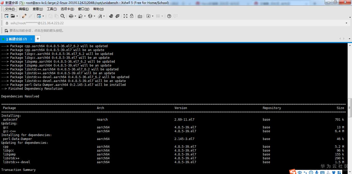Click the "Dependencies Resolved" line

tap(20, 96)
